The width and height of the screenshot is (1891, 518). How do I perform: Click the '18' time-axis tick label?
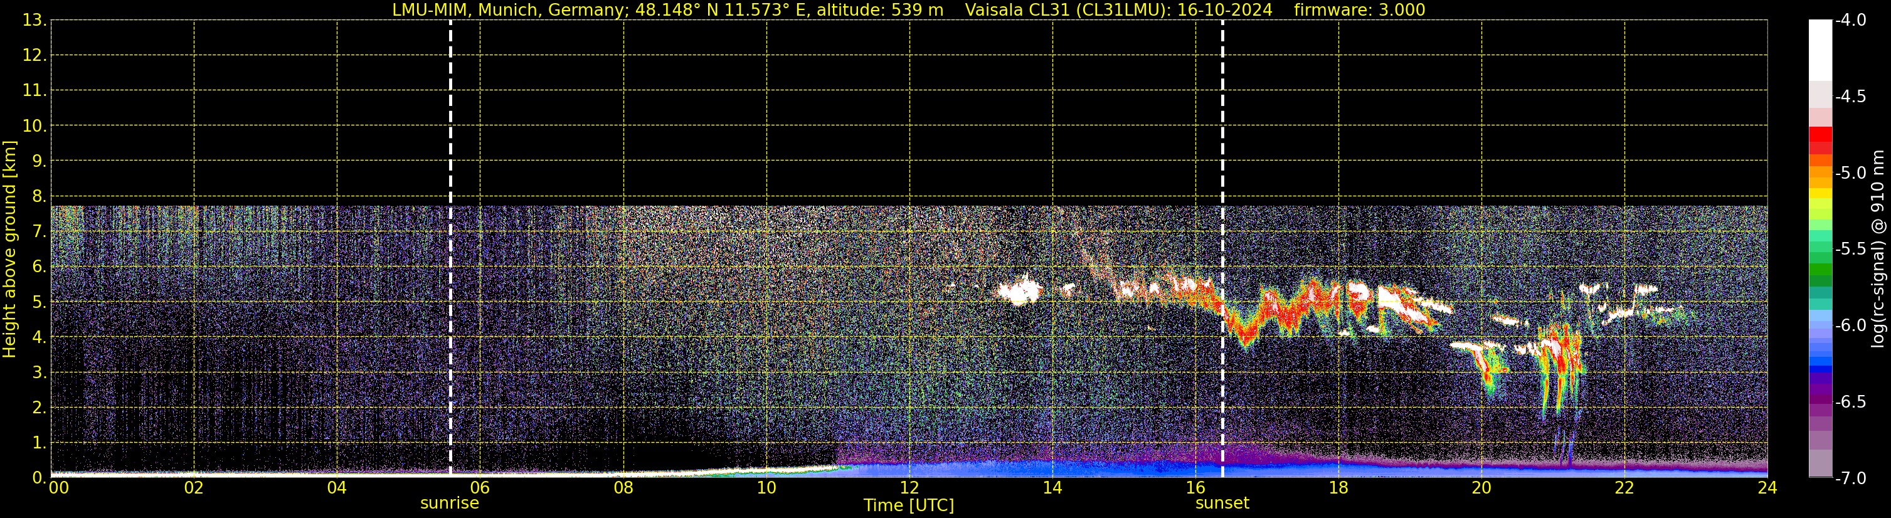1339,488
